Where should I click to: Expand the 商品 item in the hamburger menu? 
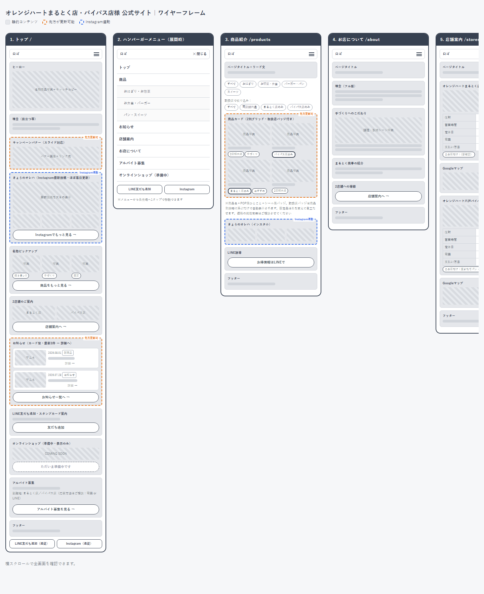pyautogui.click(x=163, y=80)
